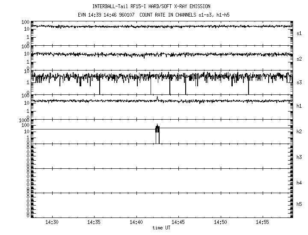
Task: Click the burst peak in the h2 panel
Action: click(157, 126)
